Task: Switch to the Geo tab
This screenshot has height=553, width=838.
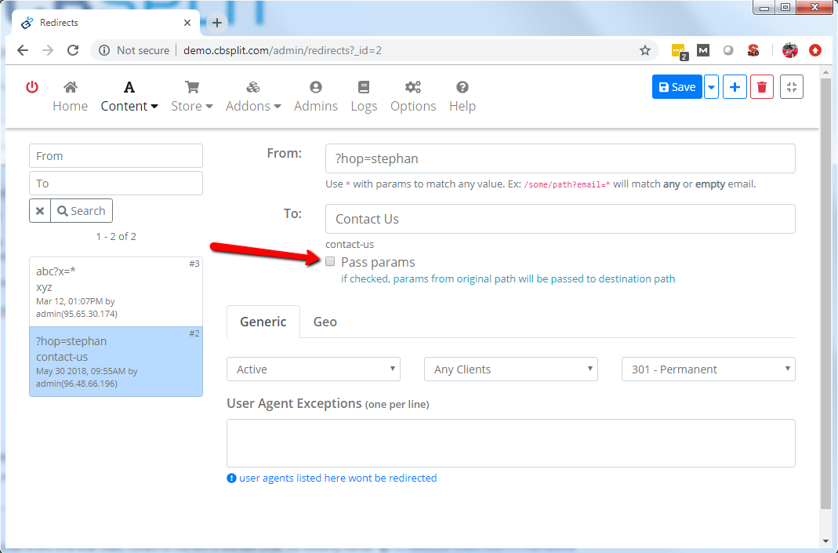Action: pos(325,322)
